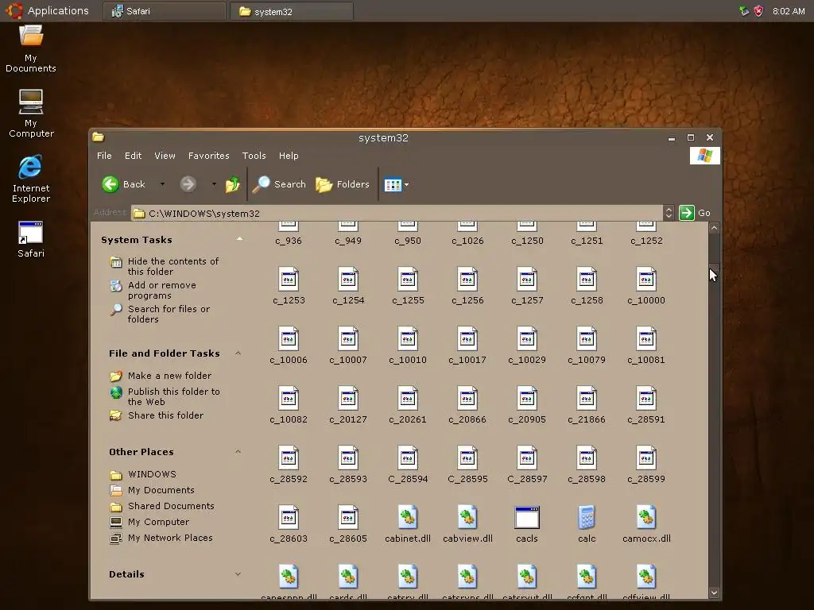Screen dimensions: 814x610
Task: Select the cabinet.dll file
Action: click(x=408, y=524)
